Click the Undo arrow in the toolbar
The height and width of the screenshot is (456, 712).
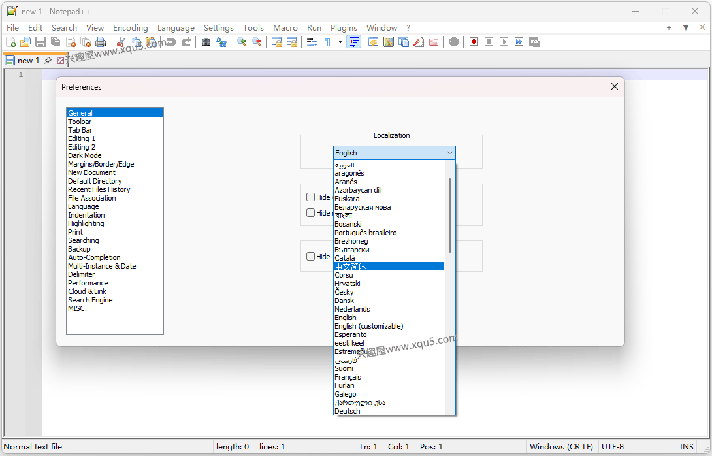[170, 42]
